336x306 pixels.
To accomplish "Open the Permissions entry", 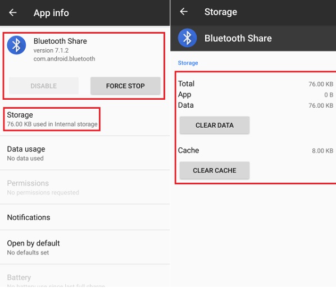I will pos(85,187).
